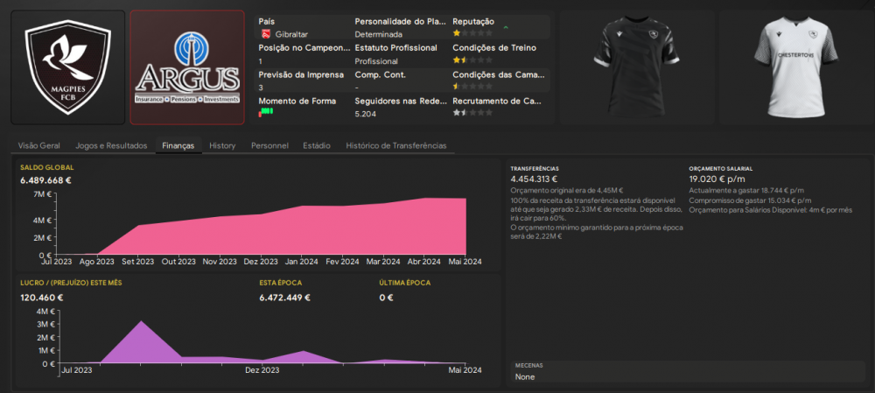Open the Estádio tab
This screenshot has height=393, width=875.
317,145
